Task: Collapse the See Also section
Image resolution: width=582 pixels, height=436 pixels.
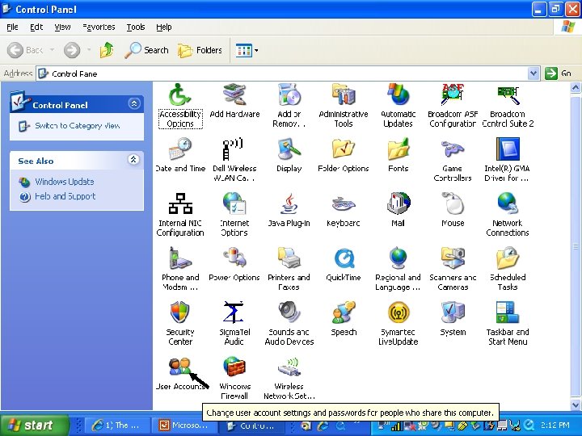Action: pyautogui.click(x=133, y=159)
